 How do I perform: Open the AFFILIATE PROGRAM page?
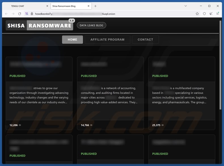pos(107,40)
